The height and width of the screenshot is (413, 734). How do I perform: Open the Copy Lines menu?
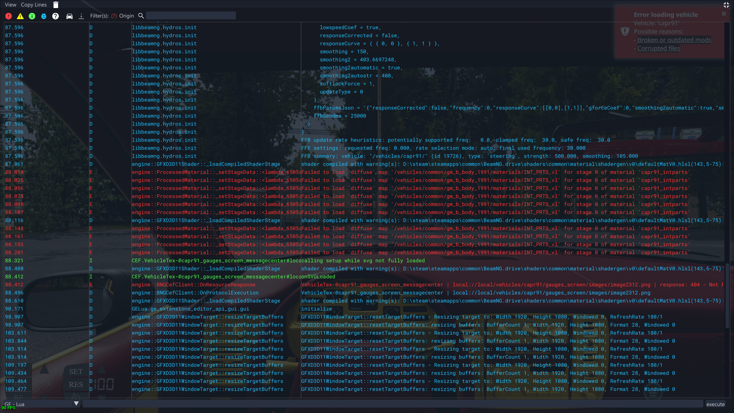click(34, 5)
